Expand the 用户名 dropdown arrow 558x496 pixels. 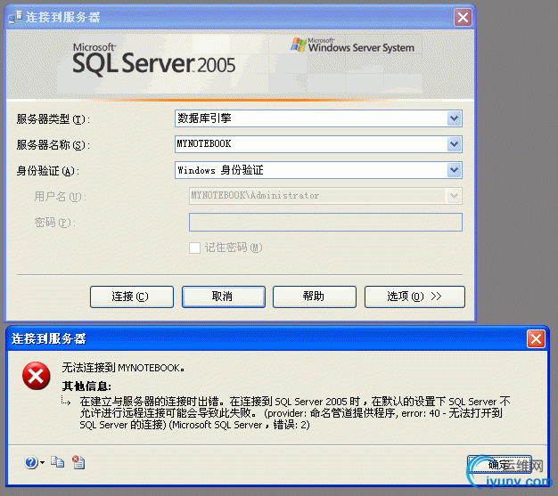[454, 196]
